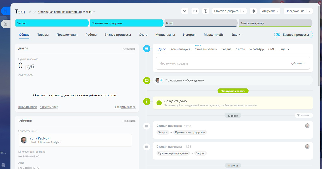This screenshot has height=169, width=322.
Task: Open the История tab
Action: [x=189, y=35]
